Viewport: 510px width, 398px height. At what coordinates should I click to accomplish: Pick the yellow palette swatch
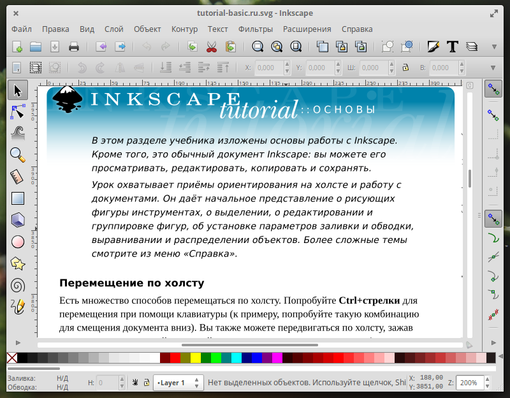tap(196, 358)
